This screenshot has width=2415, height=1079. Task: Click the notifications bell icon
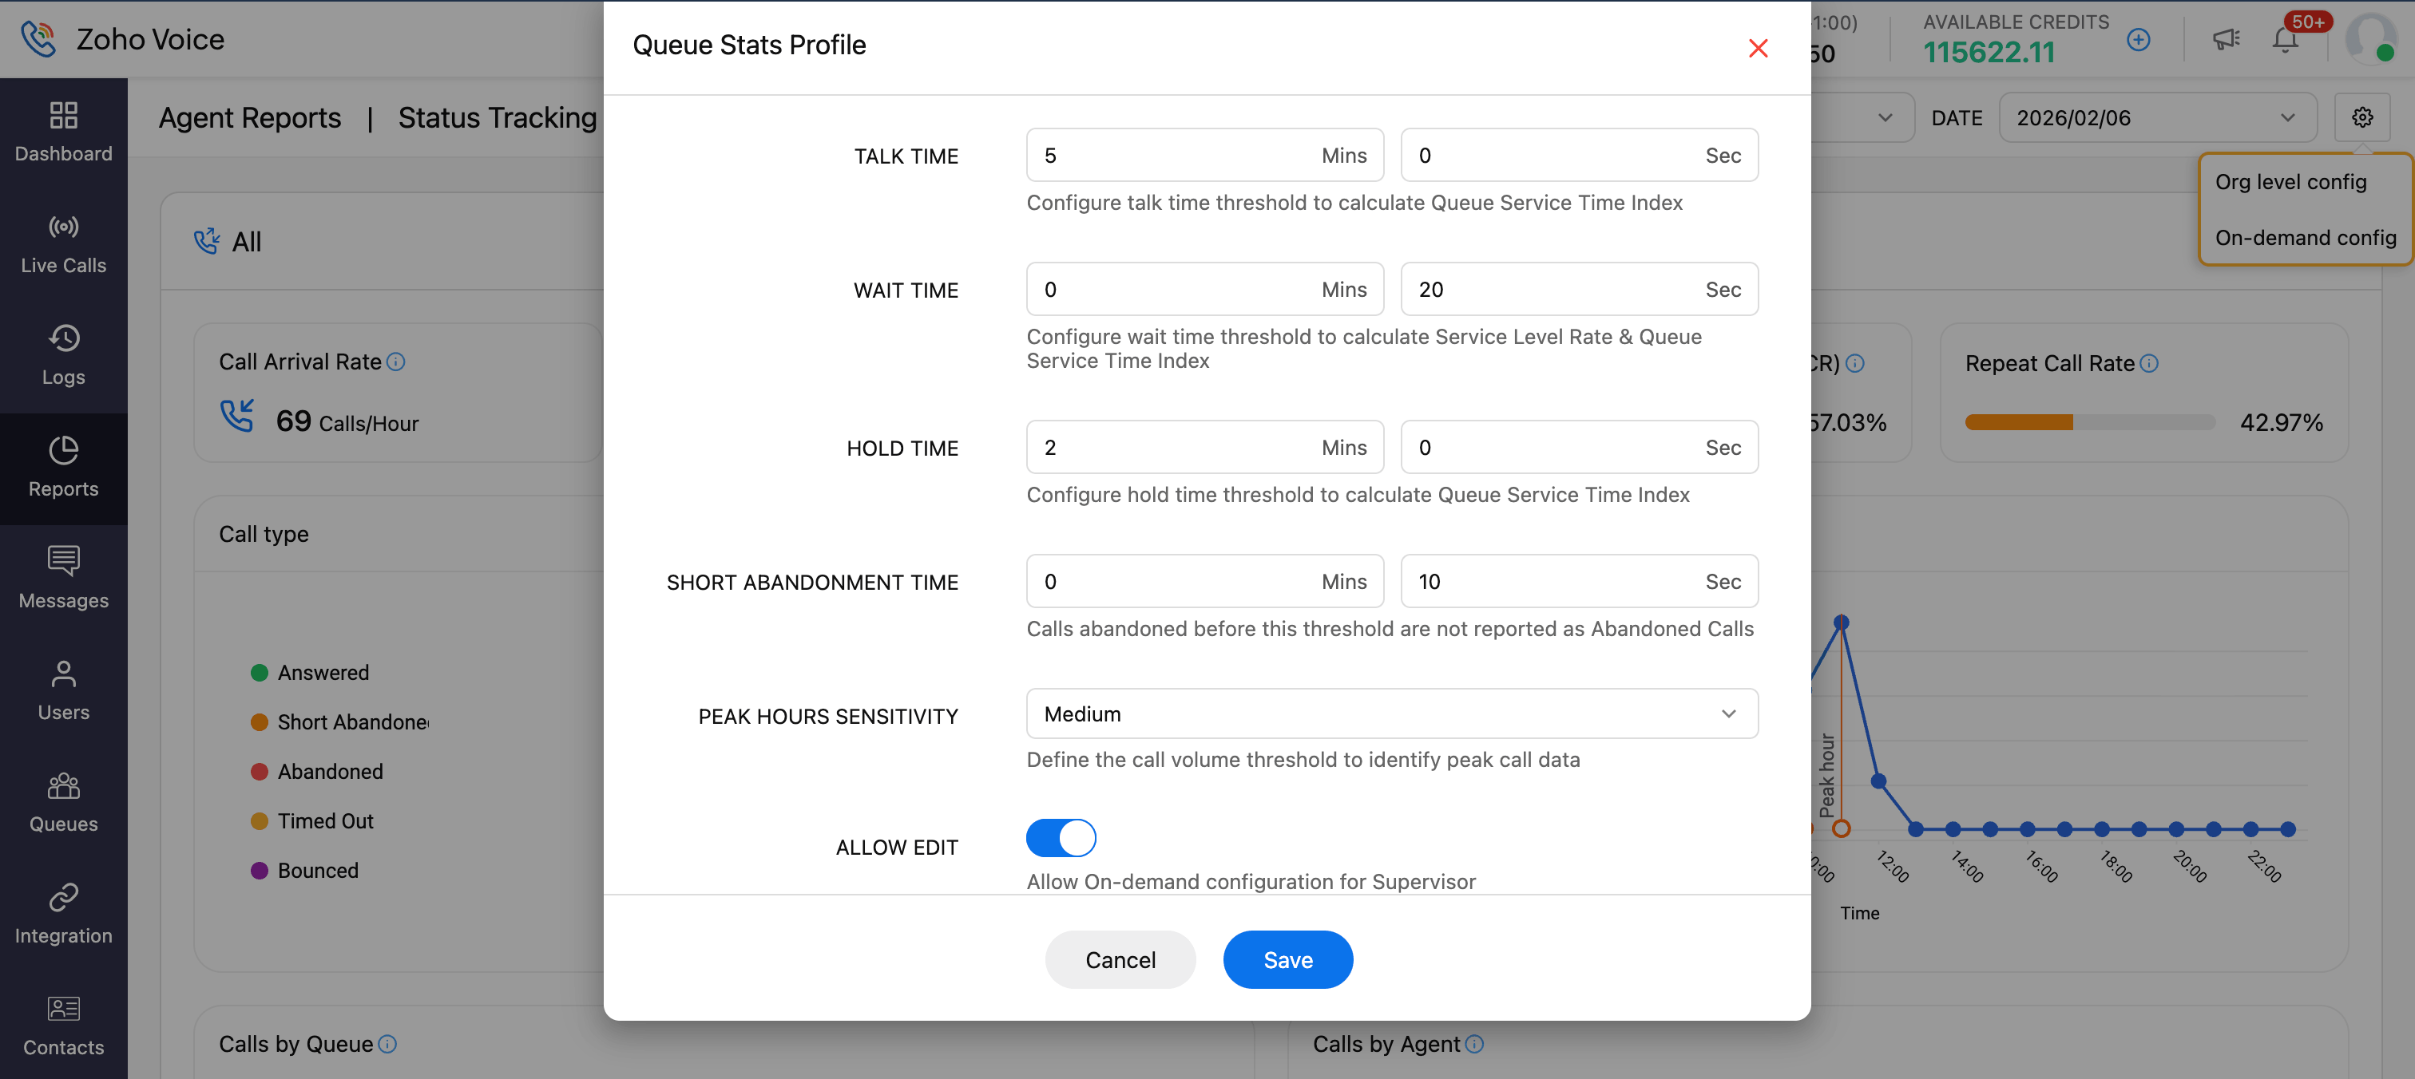(2285, 39)
